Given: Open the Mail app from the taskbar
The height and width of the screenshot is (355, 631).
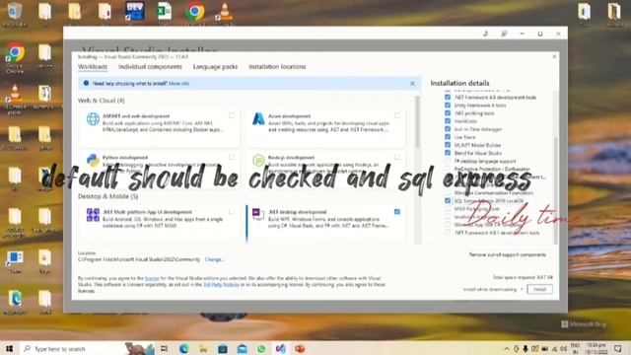Looking at the screenshot, I should 243,348.
